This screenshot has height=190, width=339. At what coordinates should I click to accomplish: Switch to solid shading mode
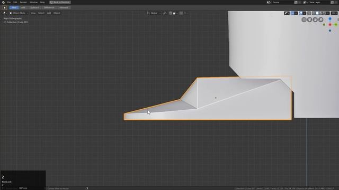pyautogui.click(x=317, y=13)
